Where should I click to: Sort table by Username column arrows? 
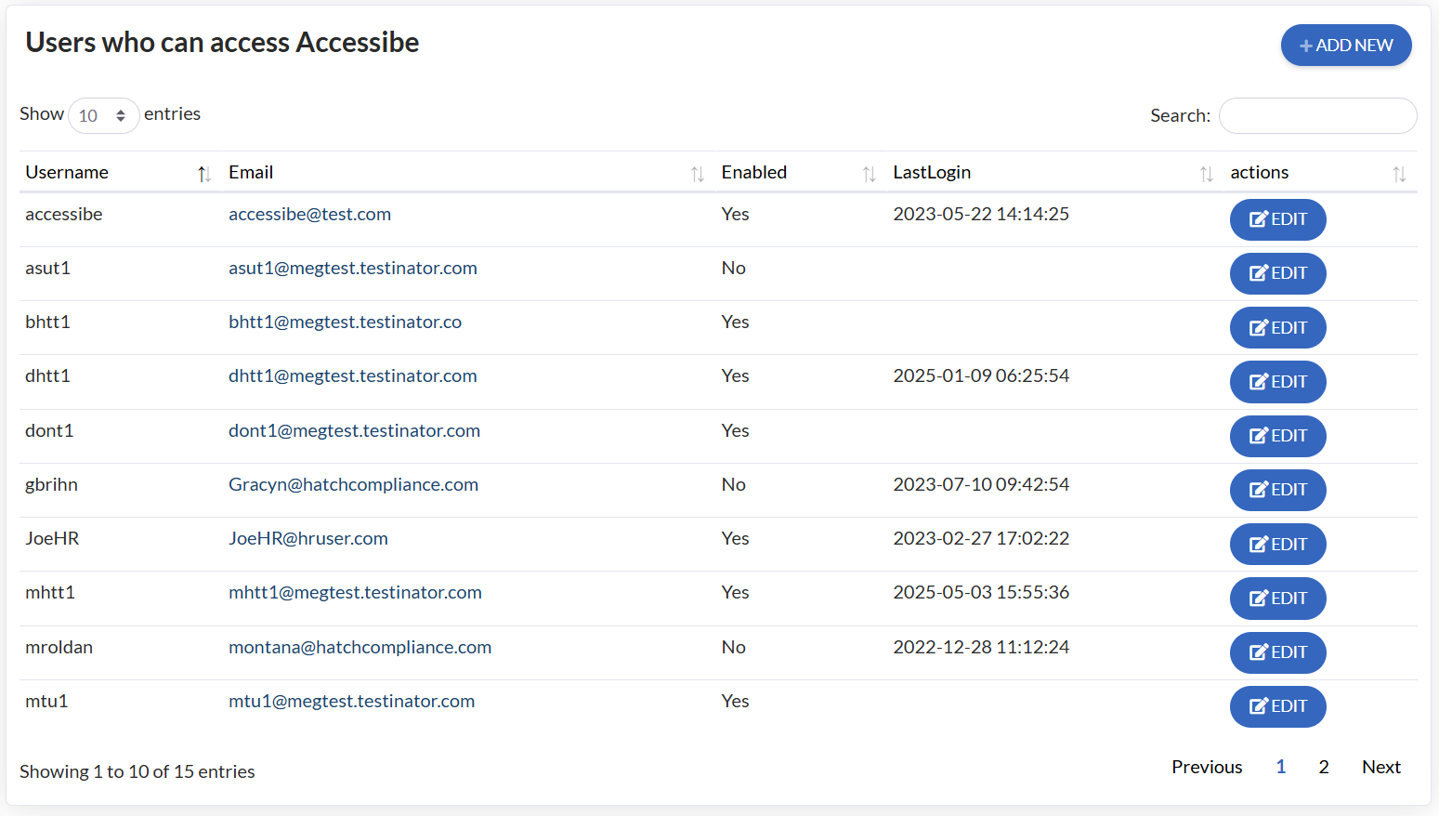click(203, 174)
